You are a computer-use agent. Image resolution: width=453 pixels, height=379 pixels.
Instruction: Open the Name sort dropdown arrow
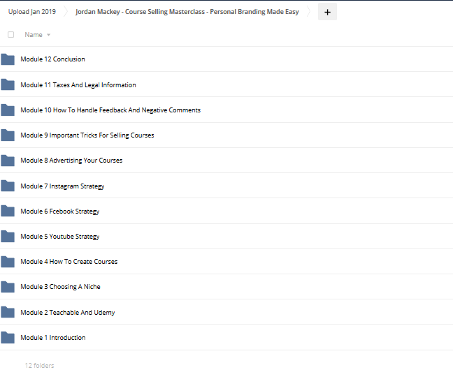coord(48,35)
